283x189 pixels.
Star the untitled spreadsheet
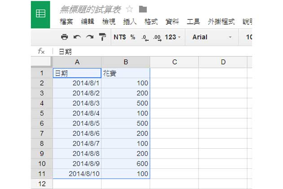[129, 9]
